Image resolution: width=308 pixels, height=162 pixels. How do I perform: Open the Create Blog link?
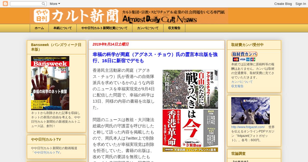[283, 4]
